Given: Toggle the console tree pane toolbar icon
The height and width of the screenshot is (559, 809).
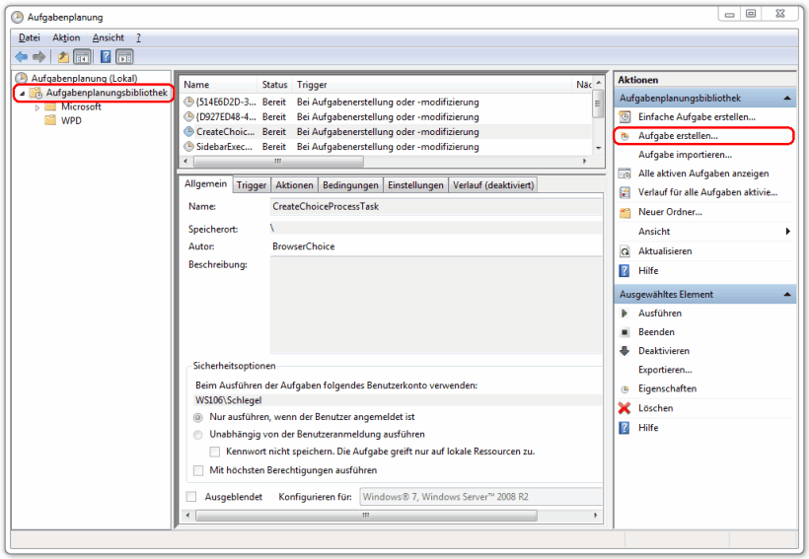Looking at the screenshot, I should tap(82, 57).
